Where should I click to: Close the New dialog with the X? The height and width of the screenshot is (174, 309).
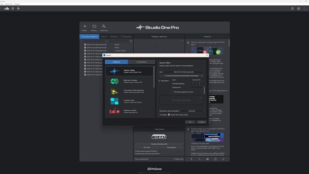207,55
